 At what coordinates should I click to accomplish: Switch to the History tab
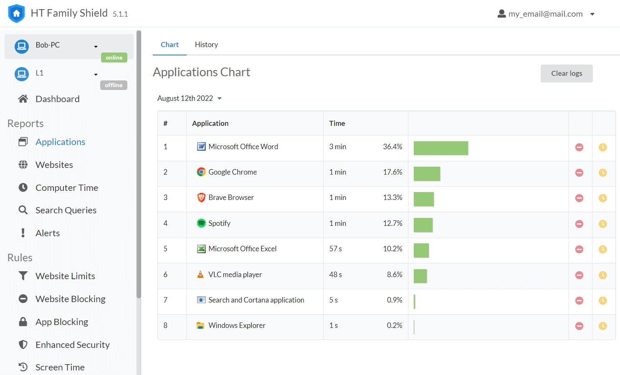coord(206,45)
